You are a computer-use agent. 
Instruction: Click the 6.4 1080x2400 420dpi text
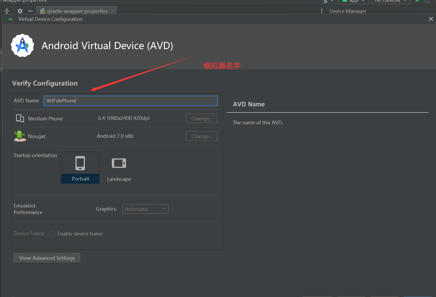(x=124, y=118)
